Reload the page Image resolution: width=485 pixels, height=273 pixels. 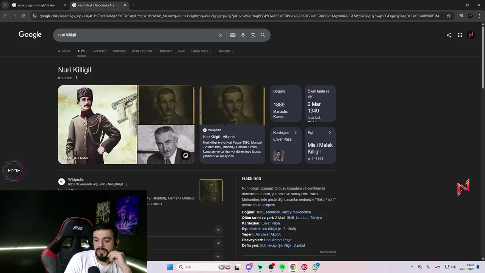[x=23, y=16]
